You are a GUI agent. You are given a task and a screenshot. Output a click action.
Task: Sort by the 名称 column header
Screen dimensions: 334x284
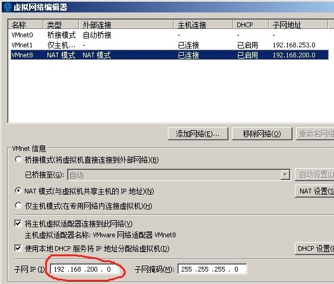(x=26, y=25)
